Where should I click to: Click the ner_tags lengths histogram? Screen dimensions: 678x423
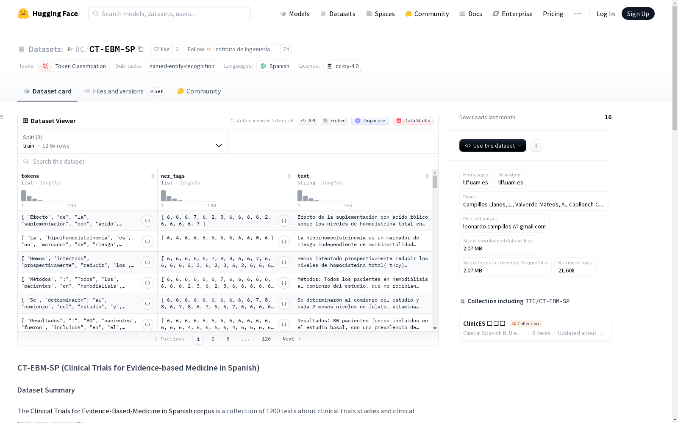pyautogui.click(x=189, y=196)
